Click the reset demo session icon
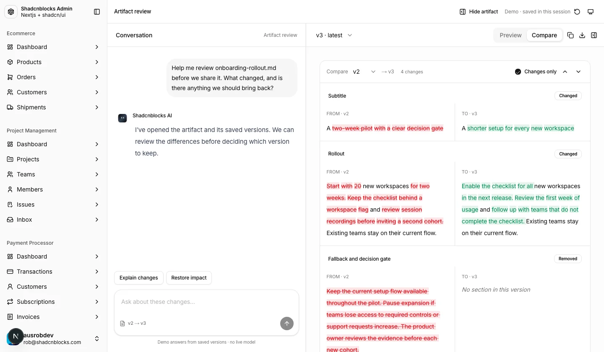The width and height of the screenshot is (604, 352). click(577, 12)
